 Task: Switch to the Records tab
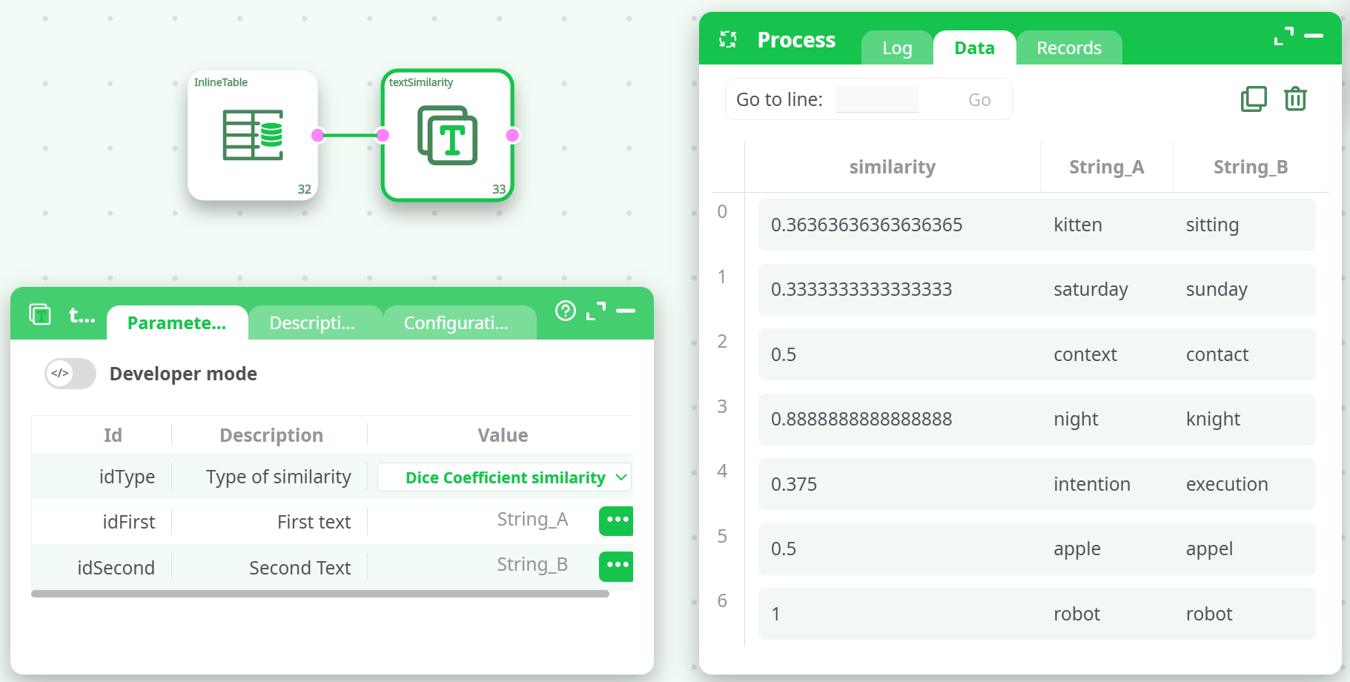[x=1068, y=48]
